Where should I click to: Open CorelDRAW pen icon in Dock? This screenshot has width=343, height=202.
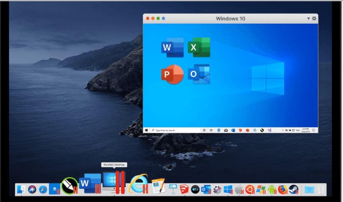pyautogui.click(x=70, y=186)
